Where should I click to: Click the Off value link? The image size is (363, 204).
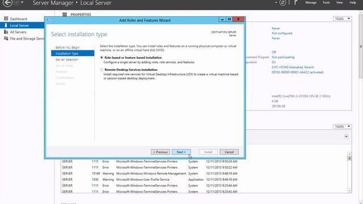(274, 52)
